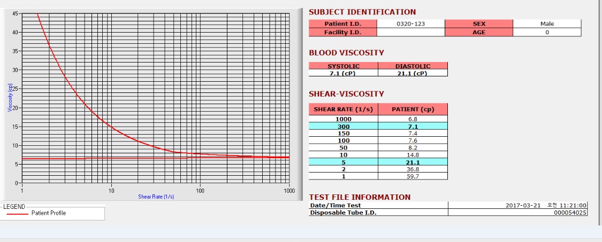Screen dimensions: 602x242
Task: Click the red Patient Profile line swatch
Action: 17,214
